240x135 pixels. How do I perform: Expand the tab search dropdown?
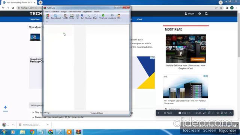[x=220, y=3]
